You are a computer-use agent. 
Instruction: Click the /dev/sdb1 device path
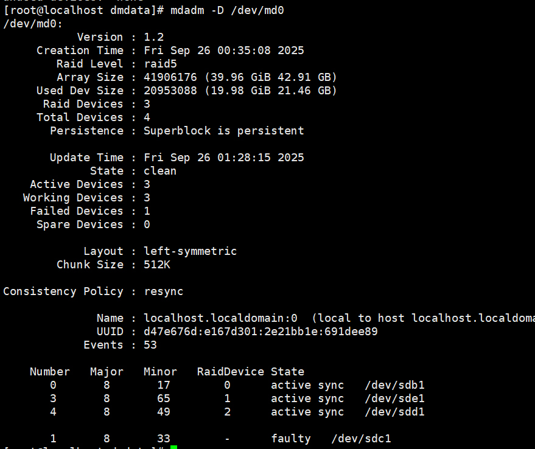click(395, 385)
